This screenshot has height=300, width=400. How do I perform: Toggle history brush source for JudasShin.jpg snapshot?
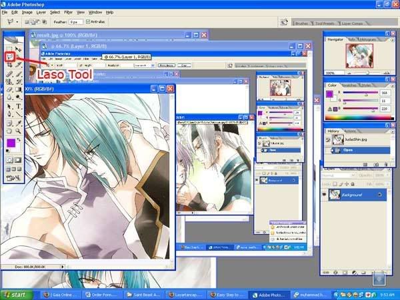click(328, 139)
